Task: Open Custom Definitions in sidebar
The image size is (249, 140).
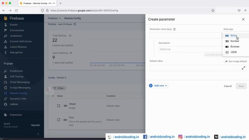Action: pos(21,42)
